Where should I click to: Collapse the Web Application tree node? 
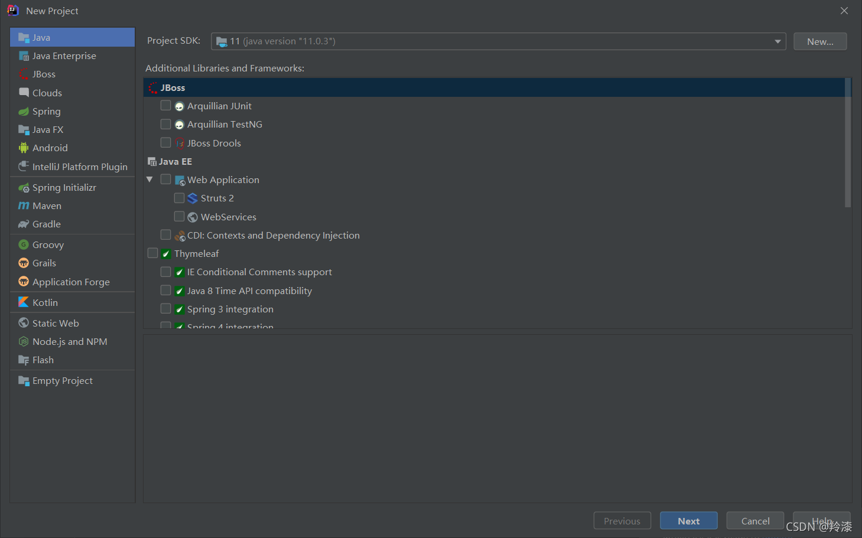(x=149, y=180)
